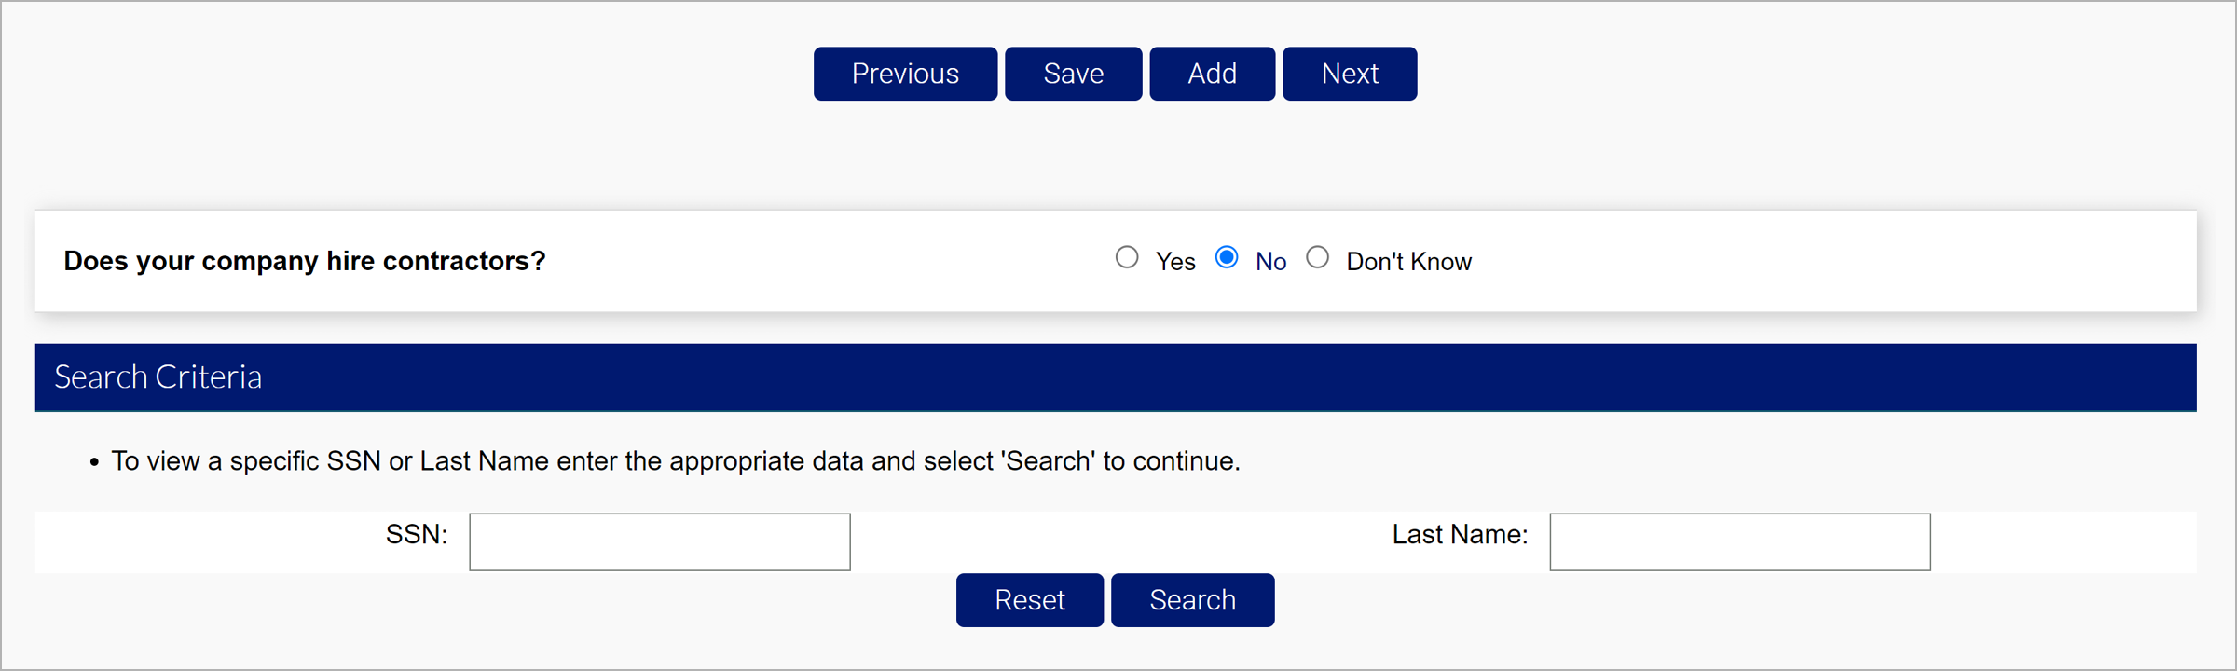Click the Add button

1212,74
